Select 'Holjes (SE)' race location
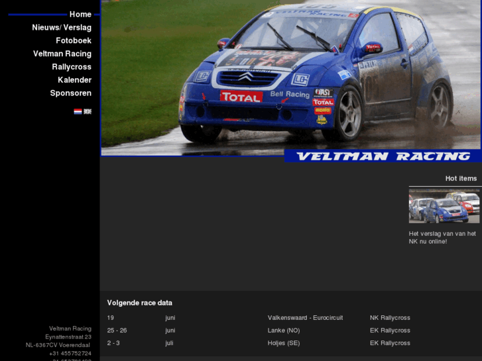This screenshot has height=361, width=482. pos(284,343)
